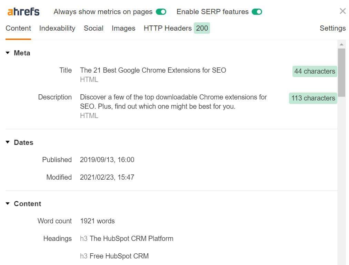Click the Published label
349x265 pixels.
pos(57,160)
